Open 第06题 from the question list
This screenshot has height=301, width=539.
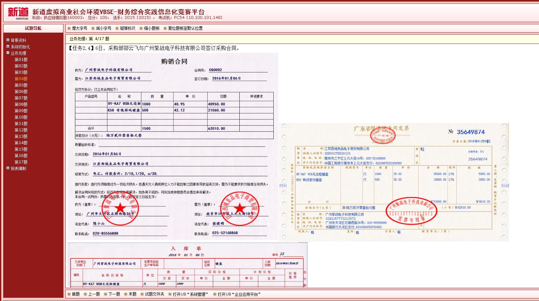pos(21,92)
